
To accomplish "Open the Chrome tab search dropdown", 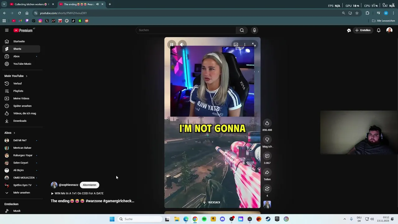I will pyautogui.click(x=4, y=4).
